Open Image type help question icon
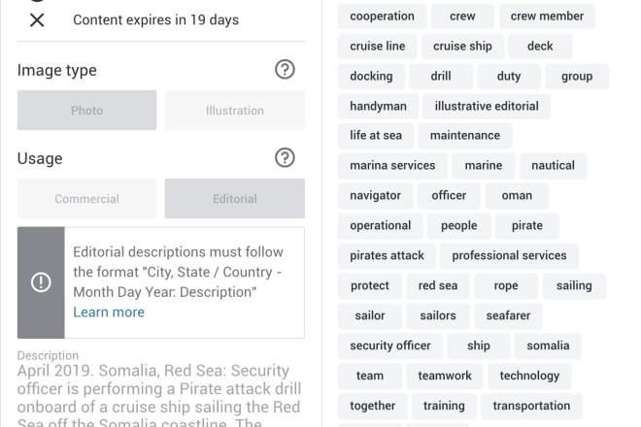 tap(285, 70)
